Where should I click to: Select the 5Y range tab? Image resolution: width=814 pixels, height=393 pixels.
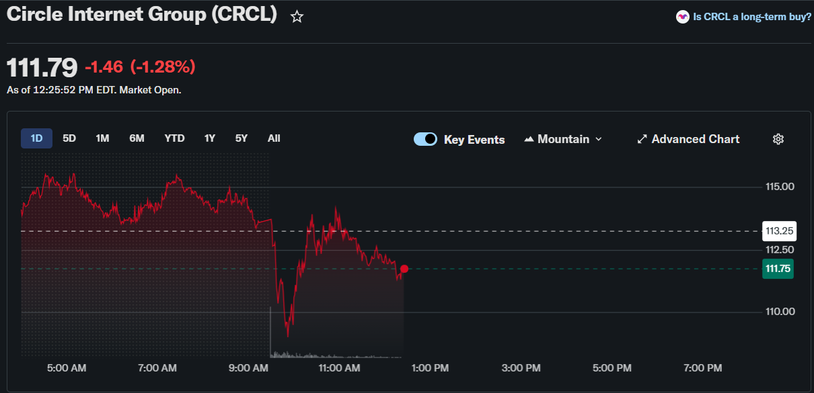(x=242, y=138)
